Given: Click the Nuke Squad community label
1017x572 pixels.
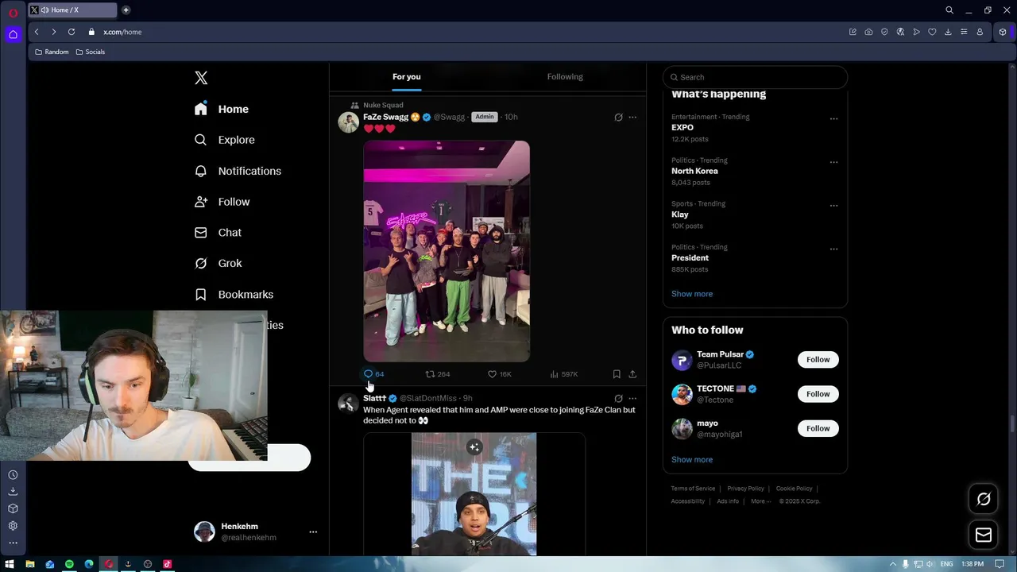Looking at the screenshot, I should point(383,105).
